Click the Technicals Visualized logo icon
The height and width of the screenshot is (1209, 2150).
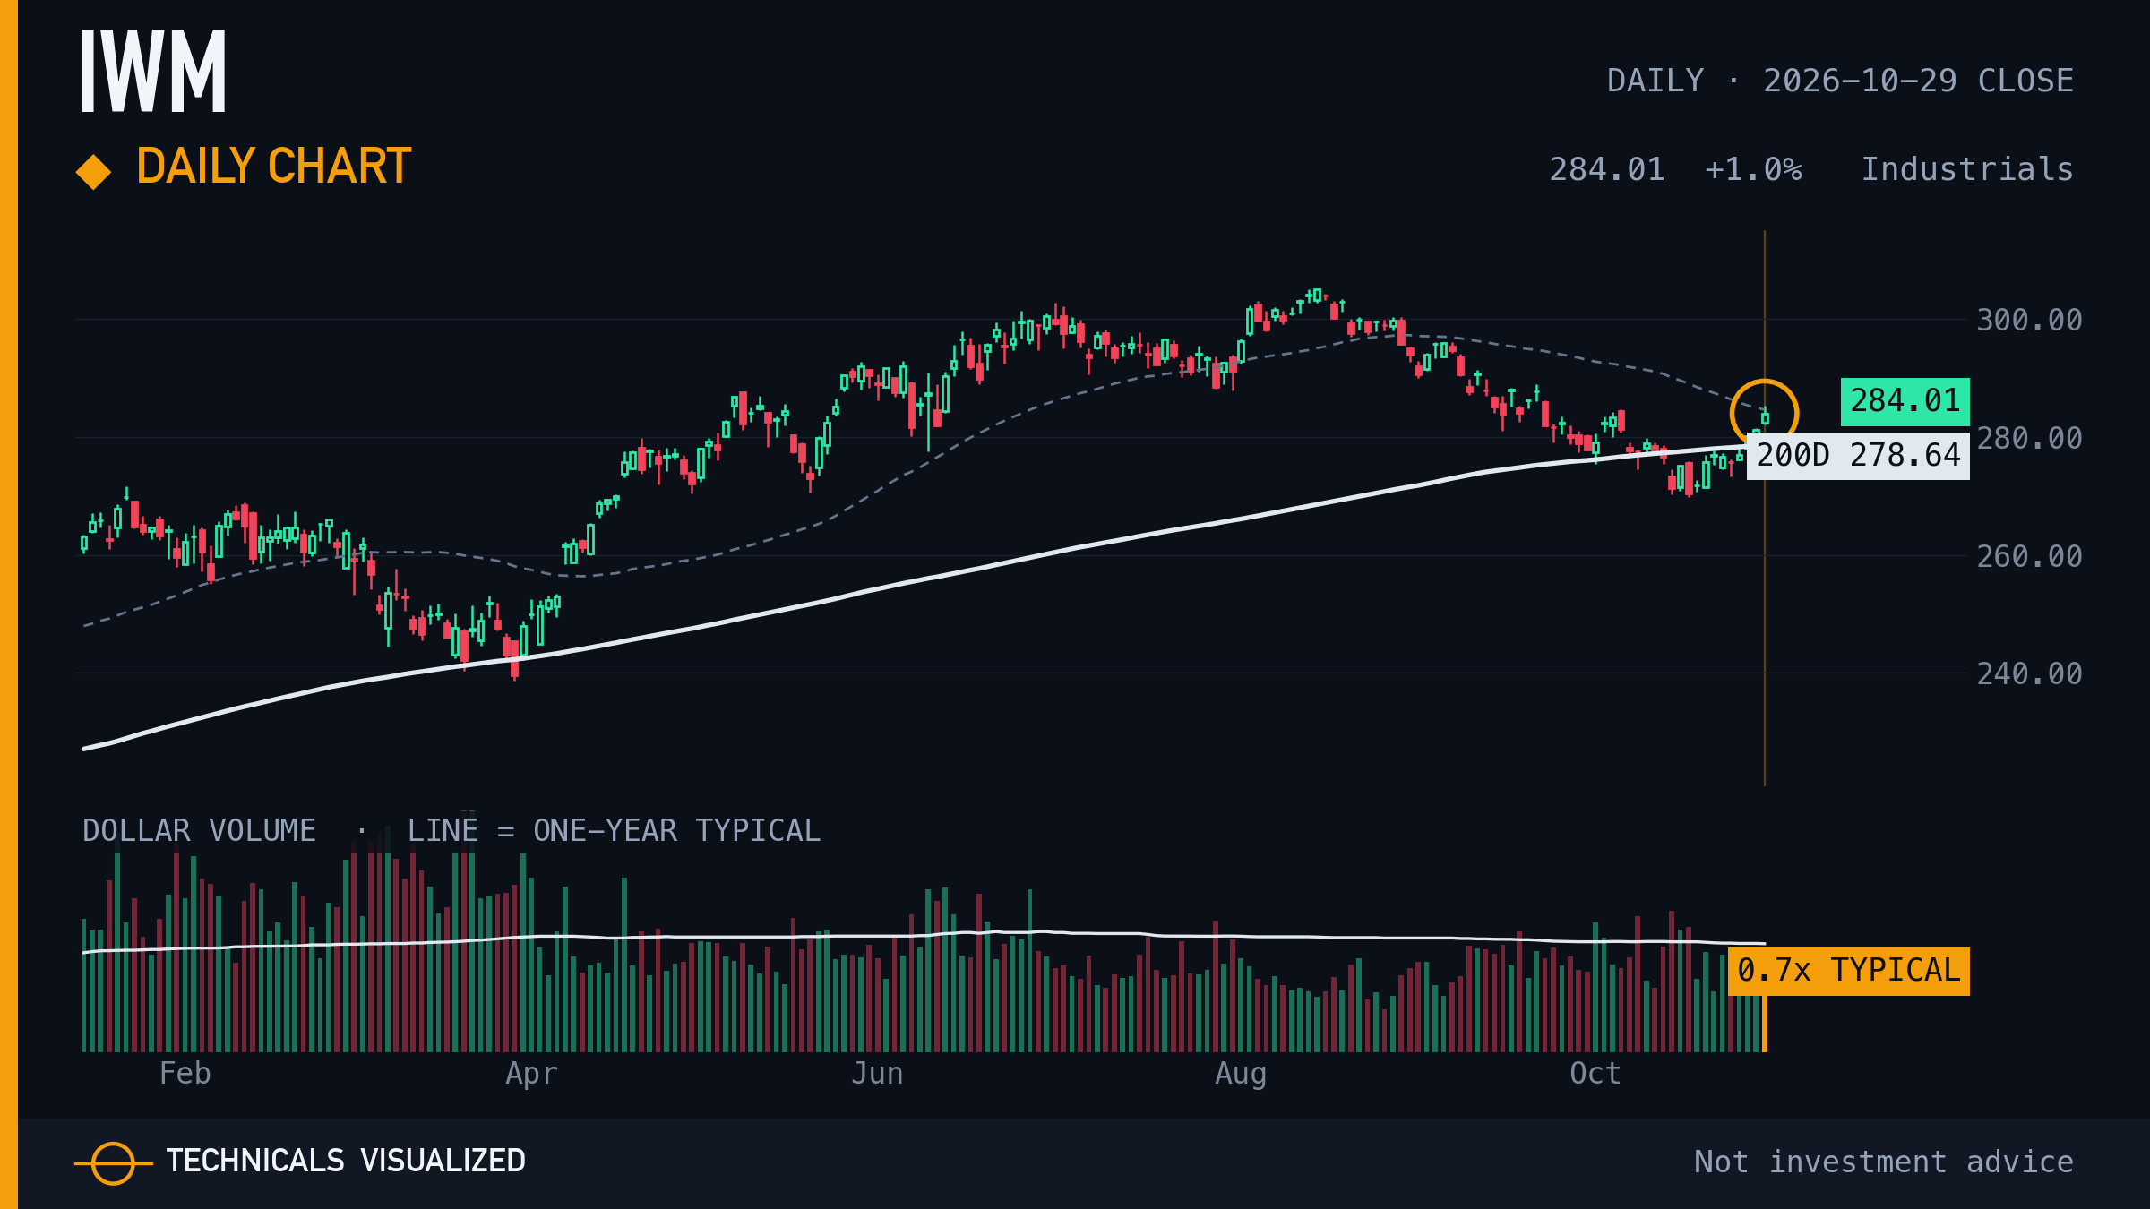113,1163
